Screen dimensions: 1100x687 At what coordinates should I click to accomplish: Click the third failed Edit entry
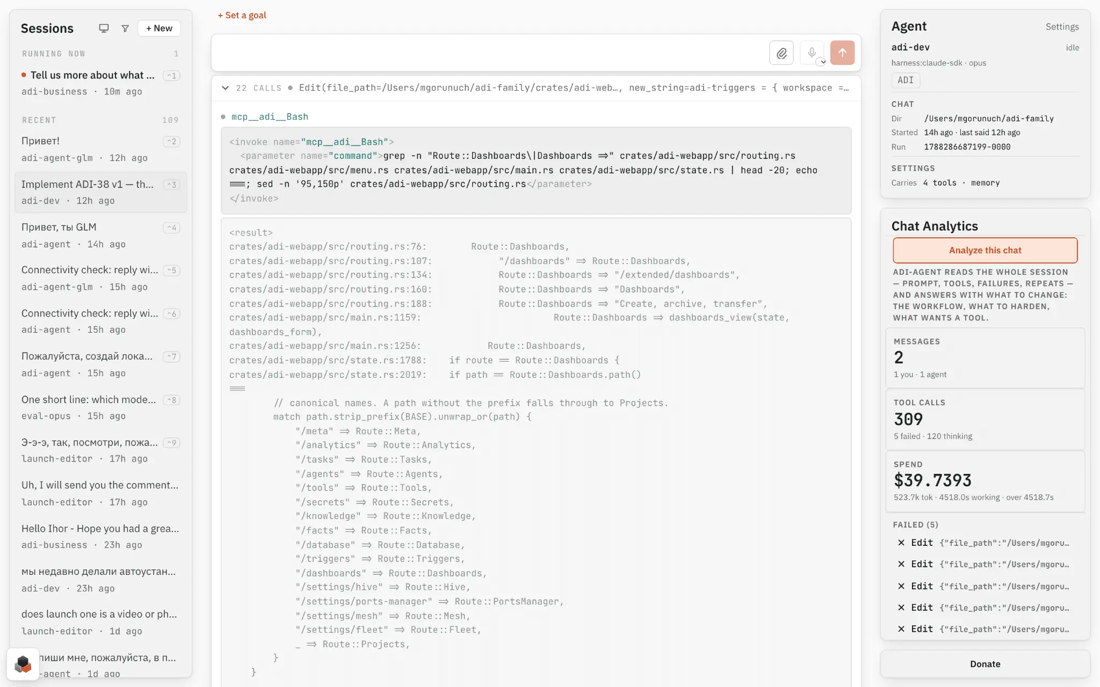click(985, 586)
